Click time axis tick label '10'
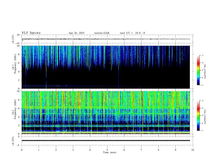 [x=193, y=150]
